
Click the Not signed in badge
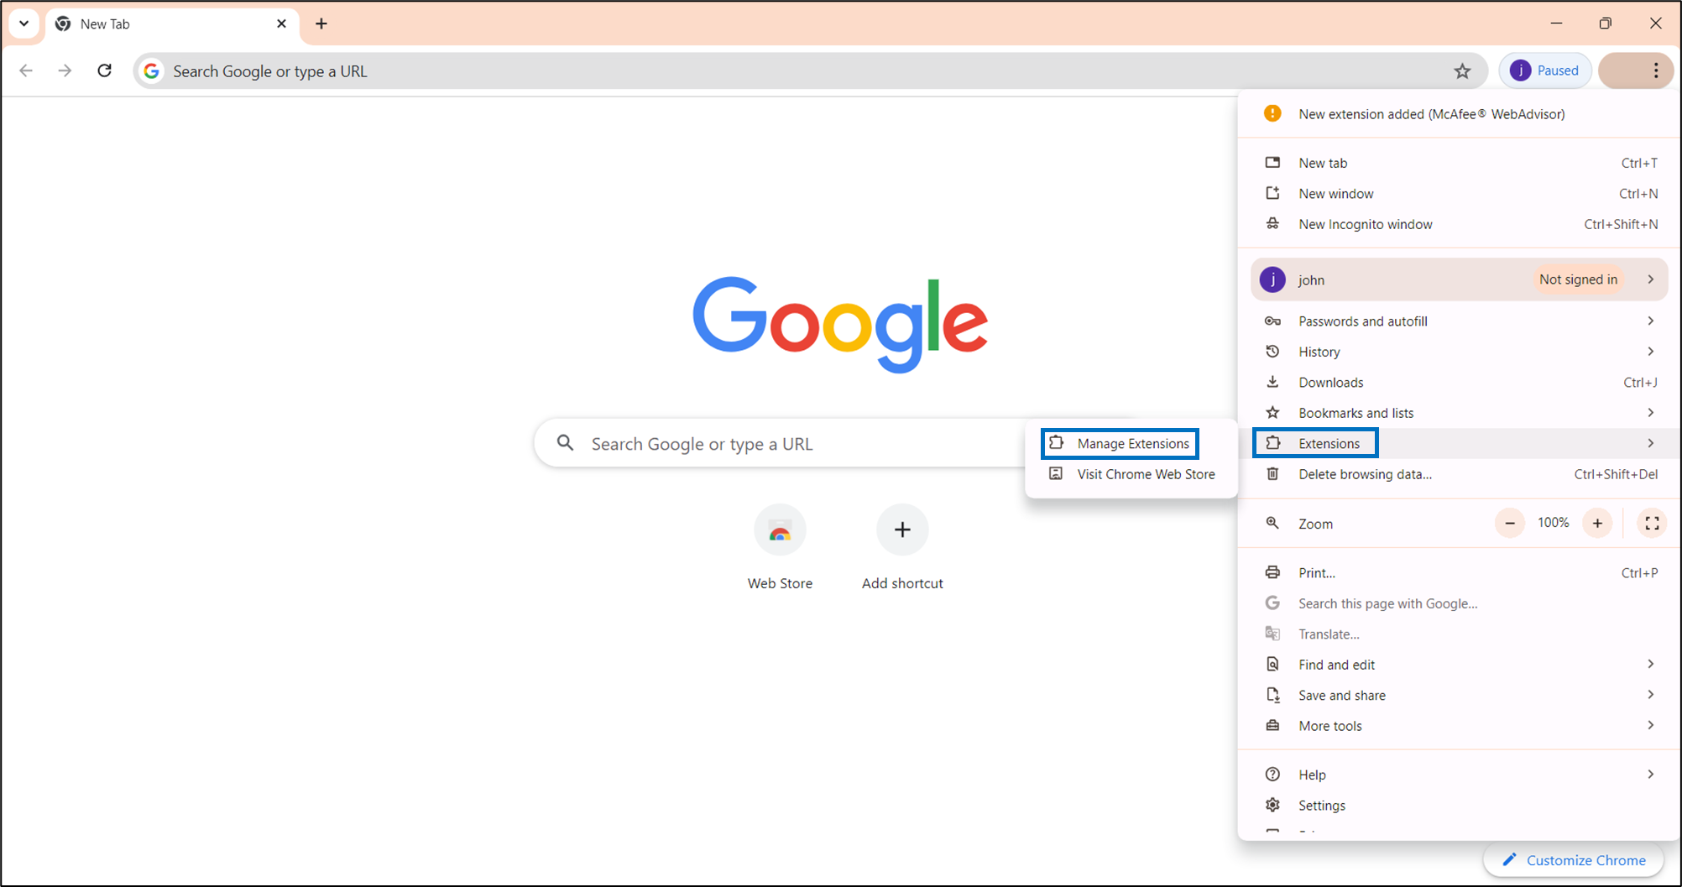tap(1578, 279)
